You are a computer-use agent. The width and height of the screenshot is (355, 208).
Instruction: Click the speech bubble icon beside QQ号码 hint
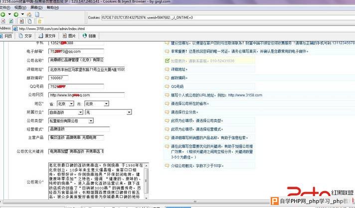pyautogui.click(x=167, y=87)
